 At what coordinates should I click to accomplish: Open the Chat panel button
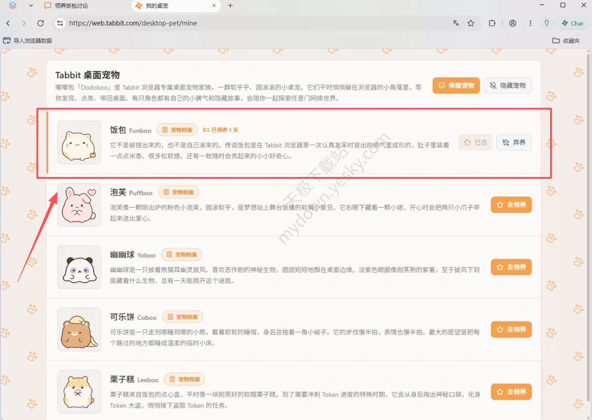coord(572,23)
